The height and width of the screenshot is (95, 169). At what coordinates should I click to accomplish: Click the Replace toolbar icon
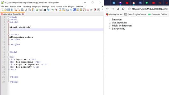(x=48, y=10)
